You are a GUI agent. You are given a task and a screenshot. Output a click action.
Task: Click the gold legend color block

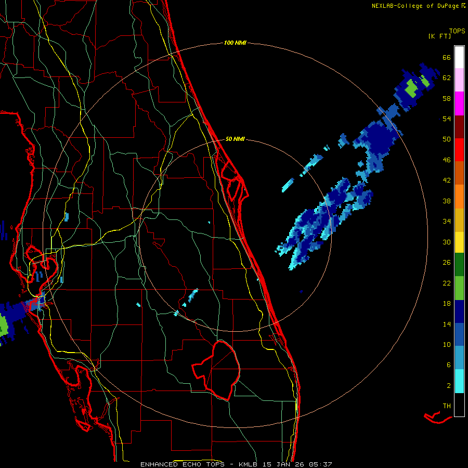tap(459, 220)
